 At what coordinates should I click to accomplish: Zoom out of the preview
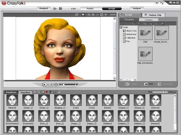coord(89,15)
